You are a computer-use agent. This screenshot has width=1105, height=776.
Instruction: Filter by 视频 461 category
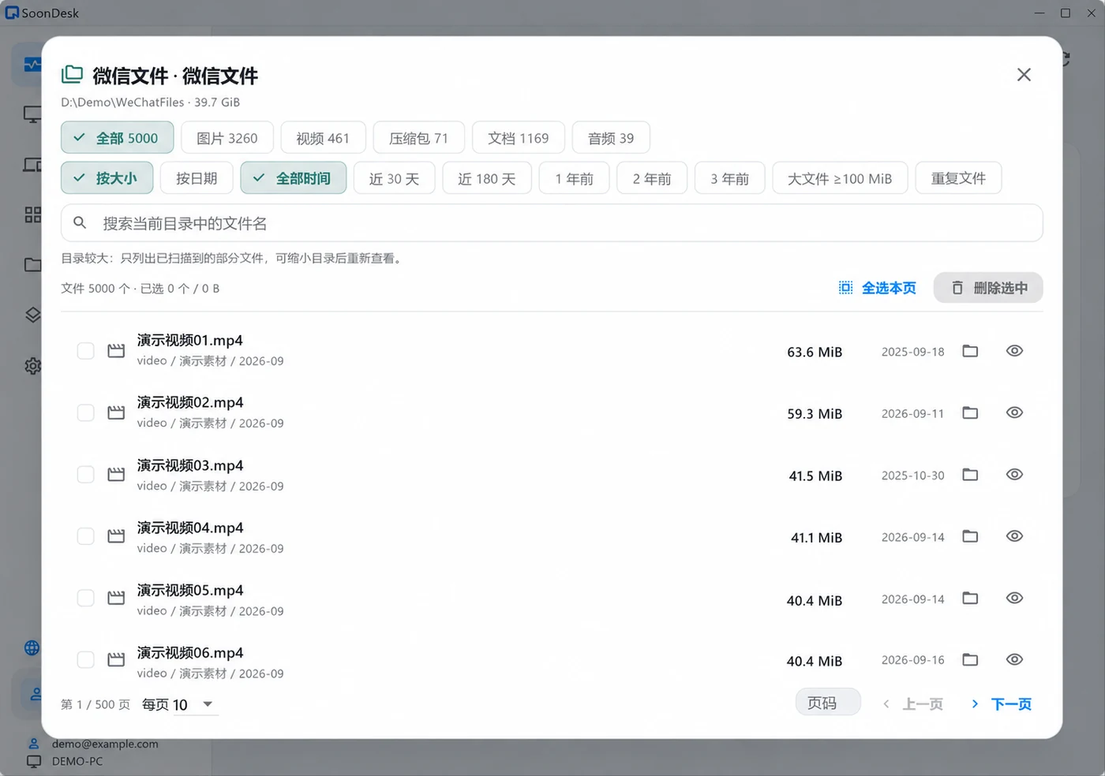point(323,138)
